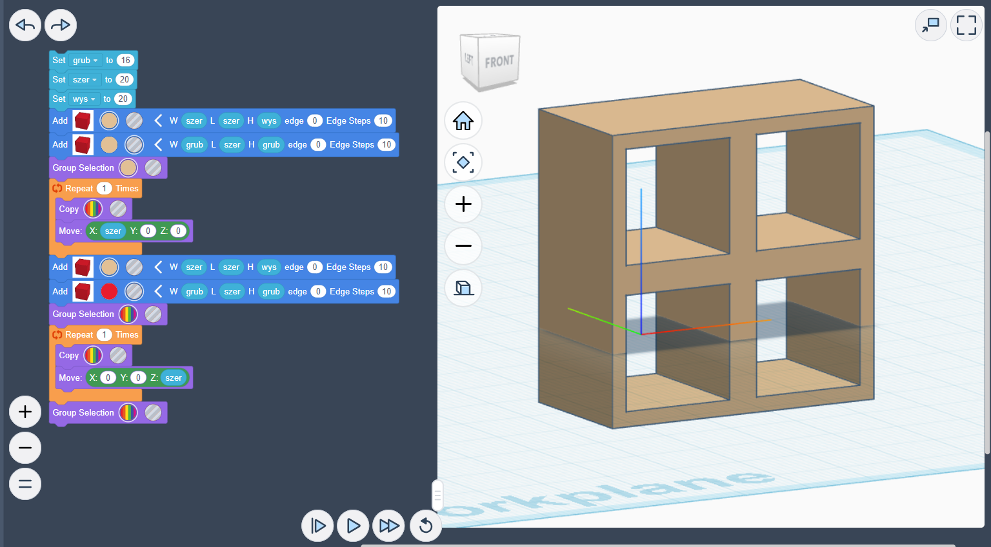Open the wys variable dropdown
The height and width of the screenshot is (547, 991).
point(85,99)
